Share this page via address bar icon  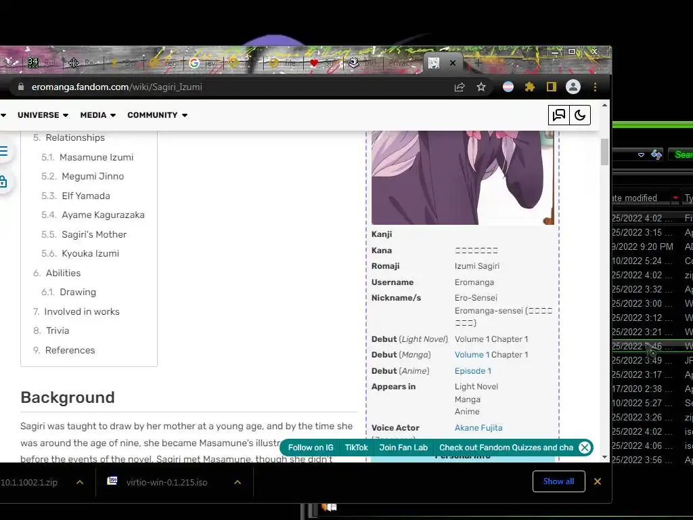(460, 87)
